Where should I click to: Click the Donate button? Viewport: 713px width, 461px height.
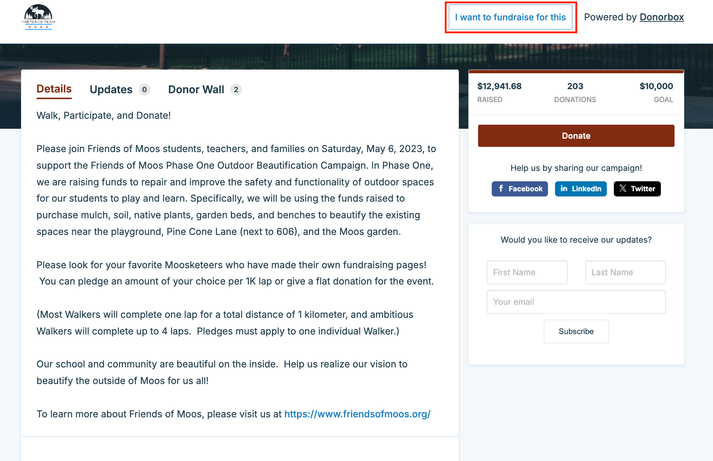[x=576, y=136]
